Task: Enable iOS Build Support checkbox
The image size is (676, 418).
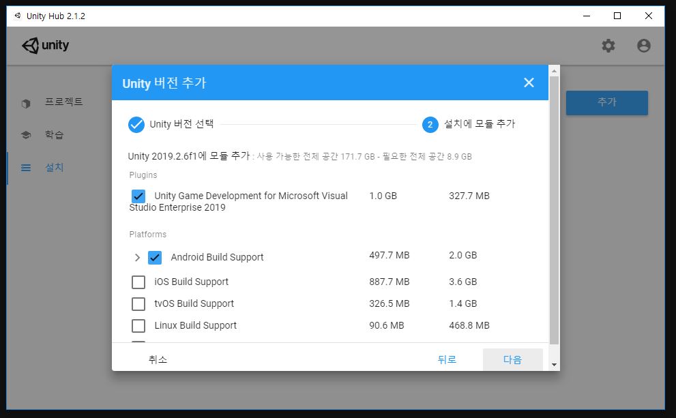Action: (x=138, y=282)
